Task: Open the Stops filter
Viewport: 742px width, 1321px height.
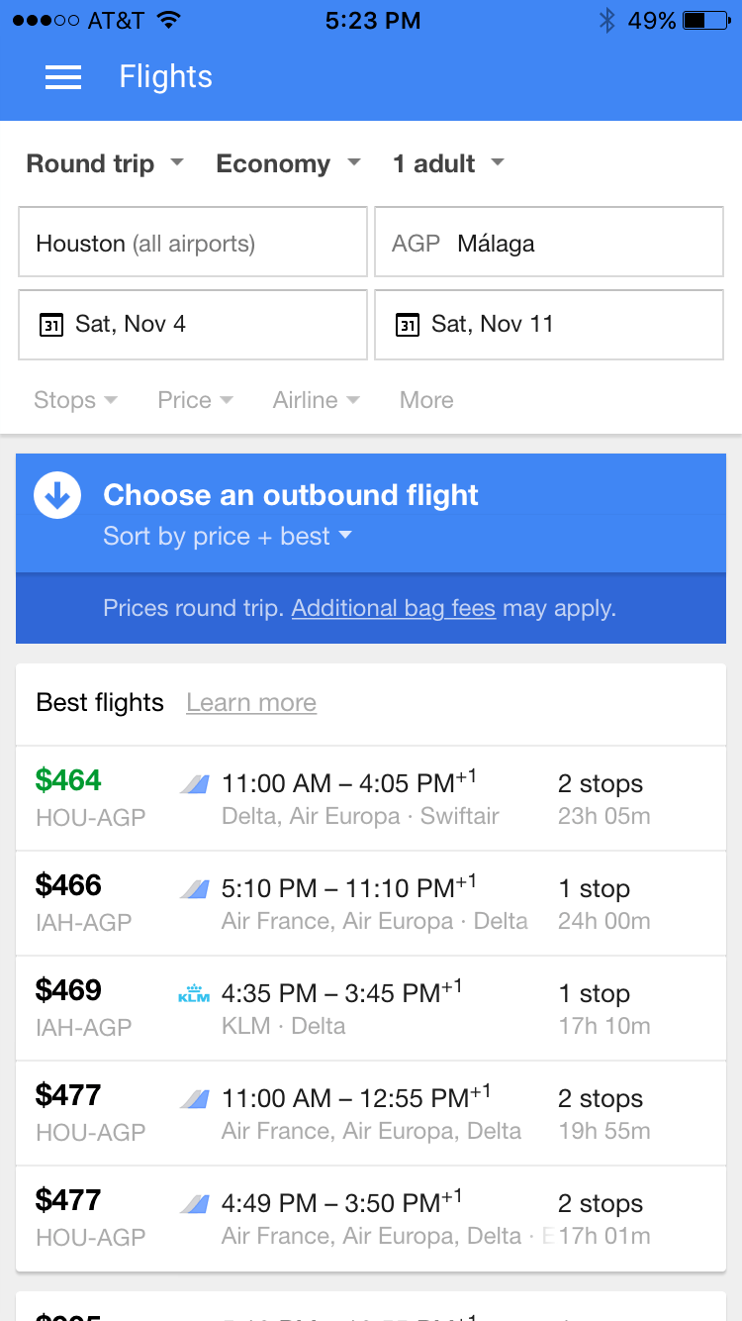Action: (x=75, y=400)
